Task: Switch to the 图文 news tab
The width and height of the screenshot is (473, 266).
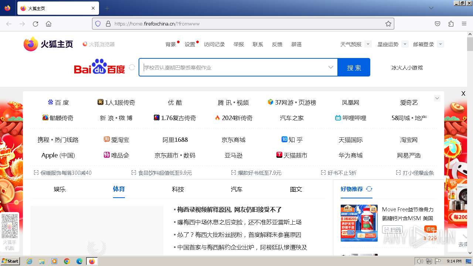Action: (x=296, y=189)
